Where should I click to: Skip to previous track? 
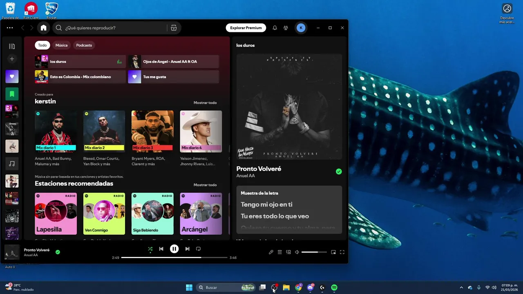click(x=161, y=249)
